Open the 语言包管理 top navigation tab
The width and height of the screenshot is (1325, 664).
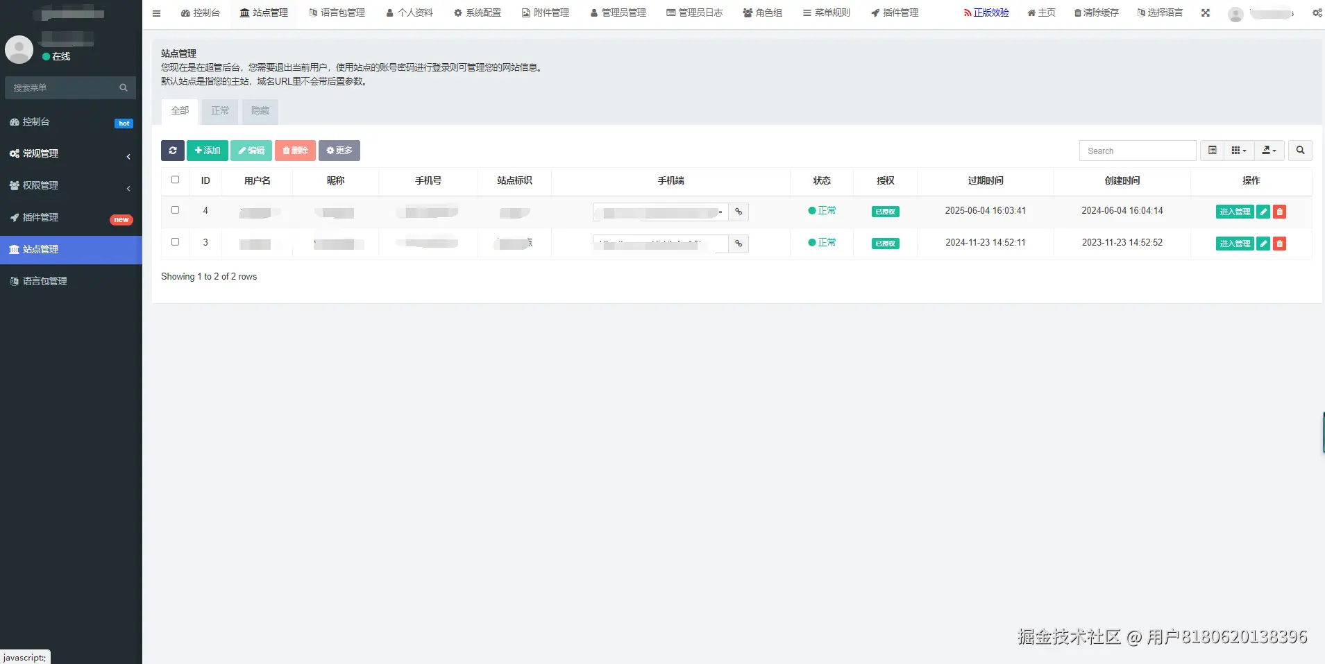click(x=337, y=13)
